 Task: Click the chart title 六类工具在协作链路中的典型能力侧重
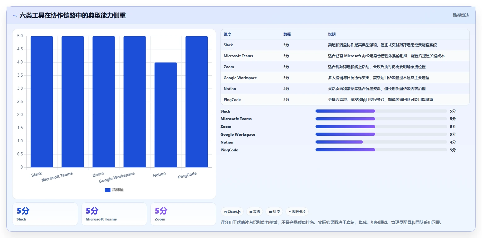pyautogui.click(x=72, y=15)
